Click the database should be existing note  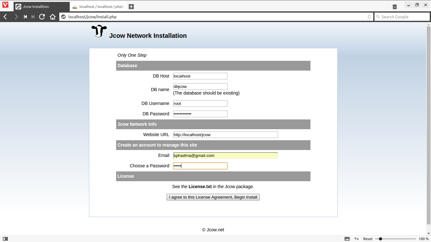[x=206, y=93]
